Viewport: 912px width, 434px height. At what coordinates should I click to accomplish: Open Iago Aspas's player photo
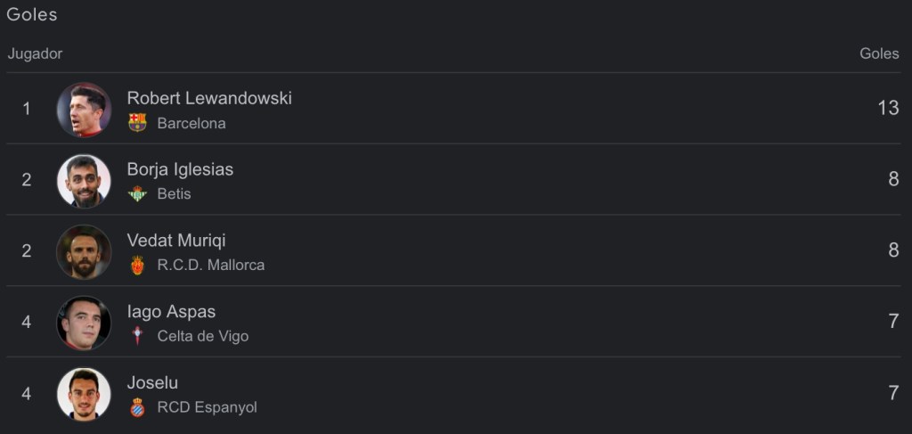point(84,323)
